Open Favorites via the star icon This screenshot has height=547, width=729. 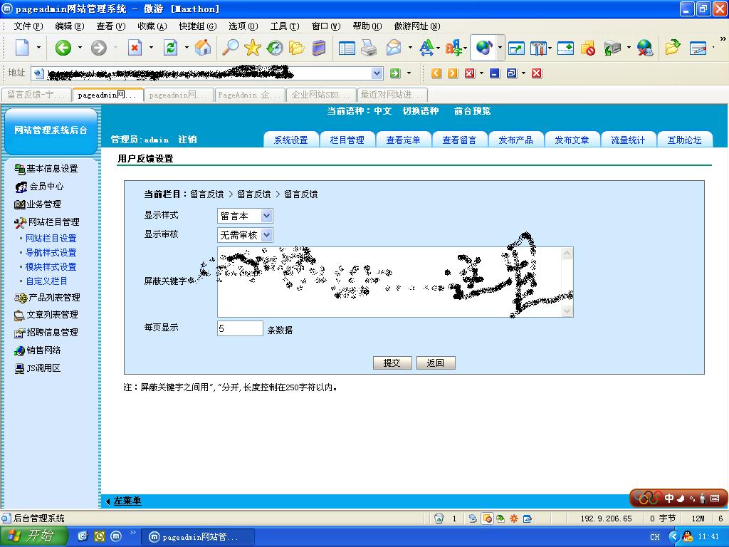[253, 48]
